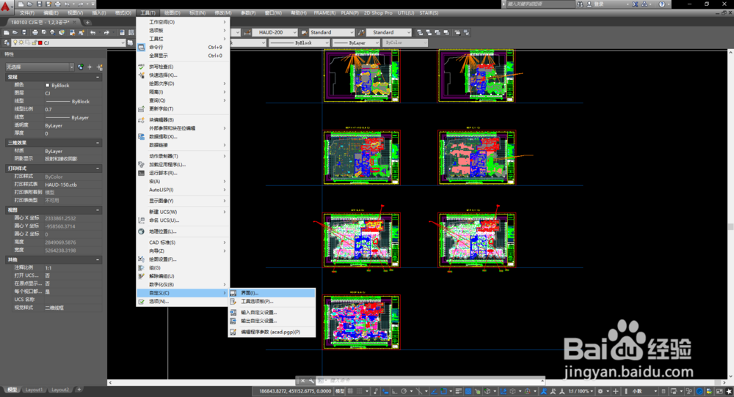Click 输出自定义设置 export entry
The height and width of the screenshot is (397, 734).
click(x=272, y=321)
